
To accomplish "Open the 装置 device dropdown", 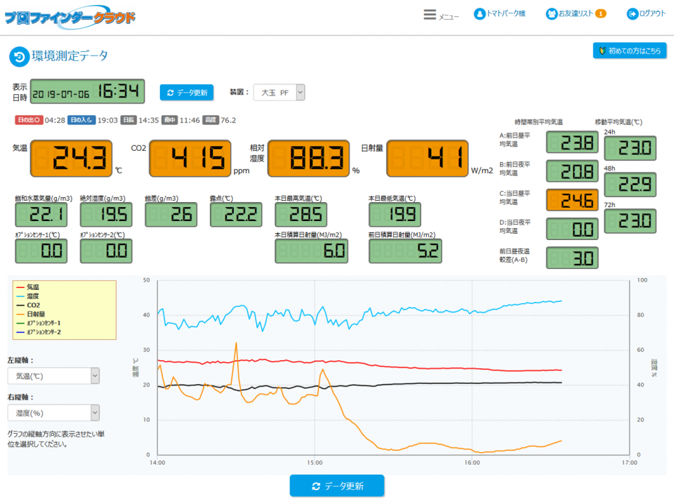I will tap(279, 92).
